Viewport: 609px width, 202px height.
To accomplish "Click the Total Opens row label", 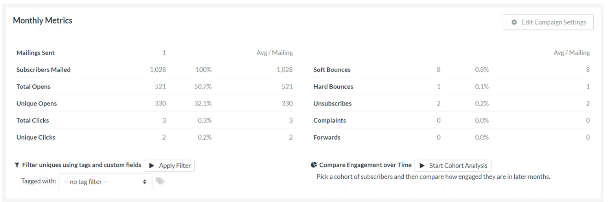I will pyautogui.click(x=33, y=87).
